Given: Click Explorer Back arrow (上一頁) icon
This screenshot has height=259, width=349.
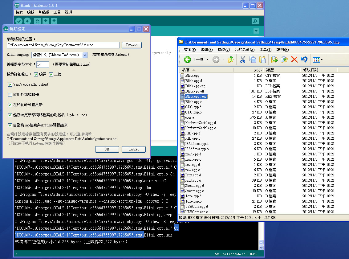Looking at the screenshot, I should [x=187, y=60].
